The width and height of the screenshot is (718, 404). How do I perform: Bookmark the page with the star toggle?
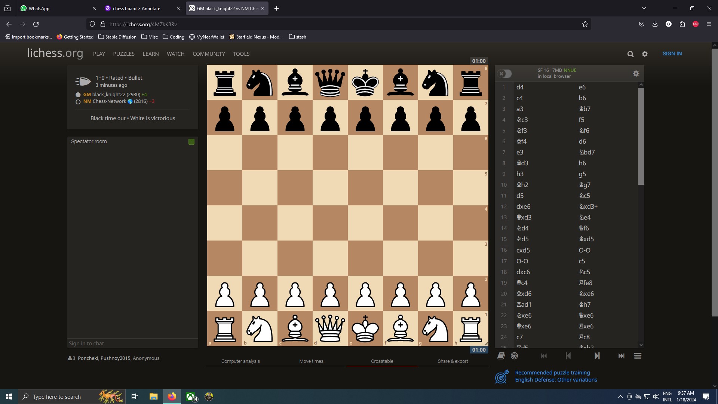pos(585,24)
